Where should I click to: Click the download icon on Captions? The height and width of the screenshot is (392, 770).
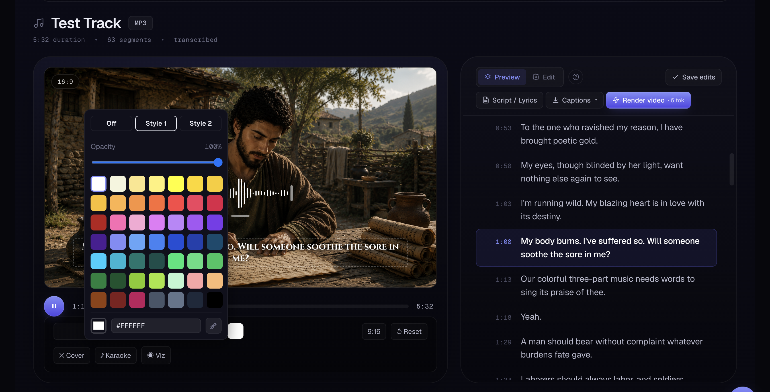pyautogui.click(x=555, y=100)
